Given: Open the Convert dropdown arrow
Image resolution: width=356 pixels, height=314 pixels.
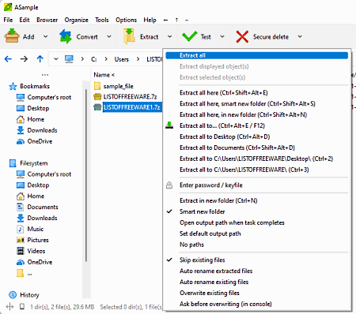Looking at the screenshot, I should point(109,36).
